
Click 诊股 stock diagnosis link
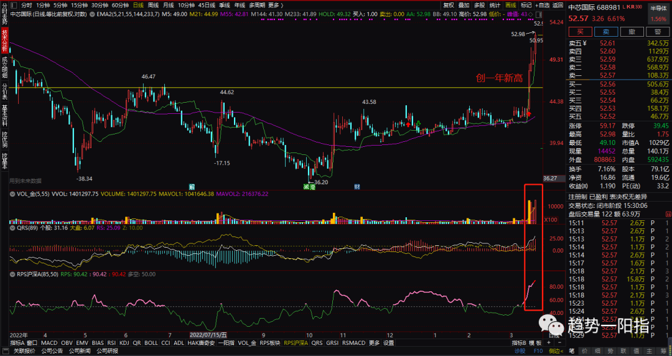point(520,351)
